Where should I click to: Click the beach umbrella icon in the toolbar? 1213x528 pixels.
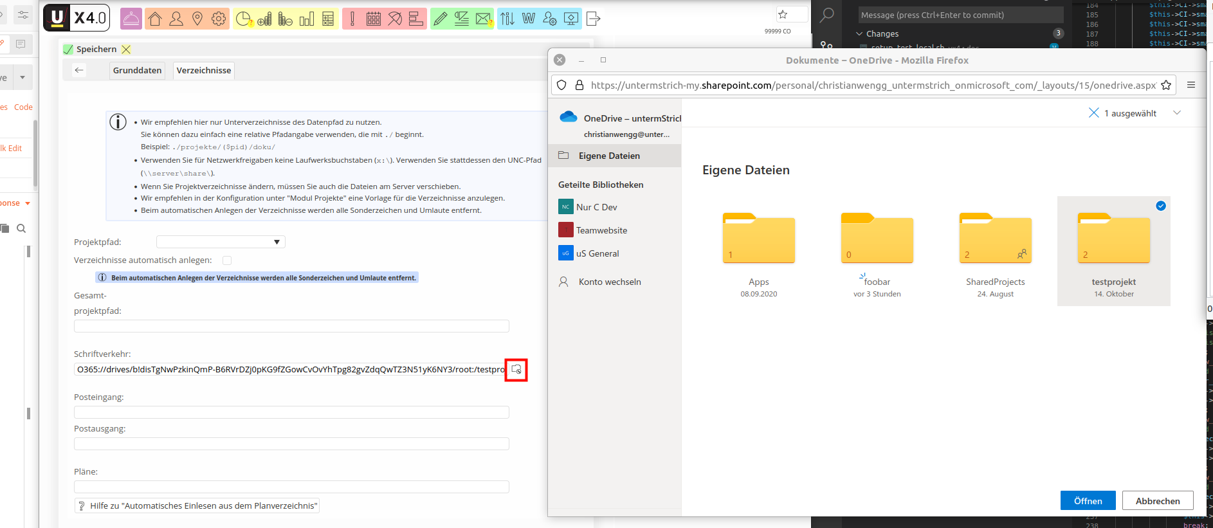(x=395, y=19)
